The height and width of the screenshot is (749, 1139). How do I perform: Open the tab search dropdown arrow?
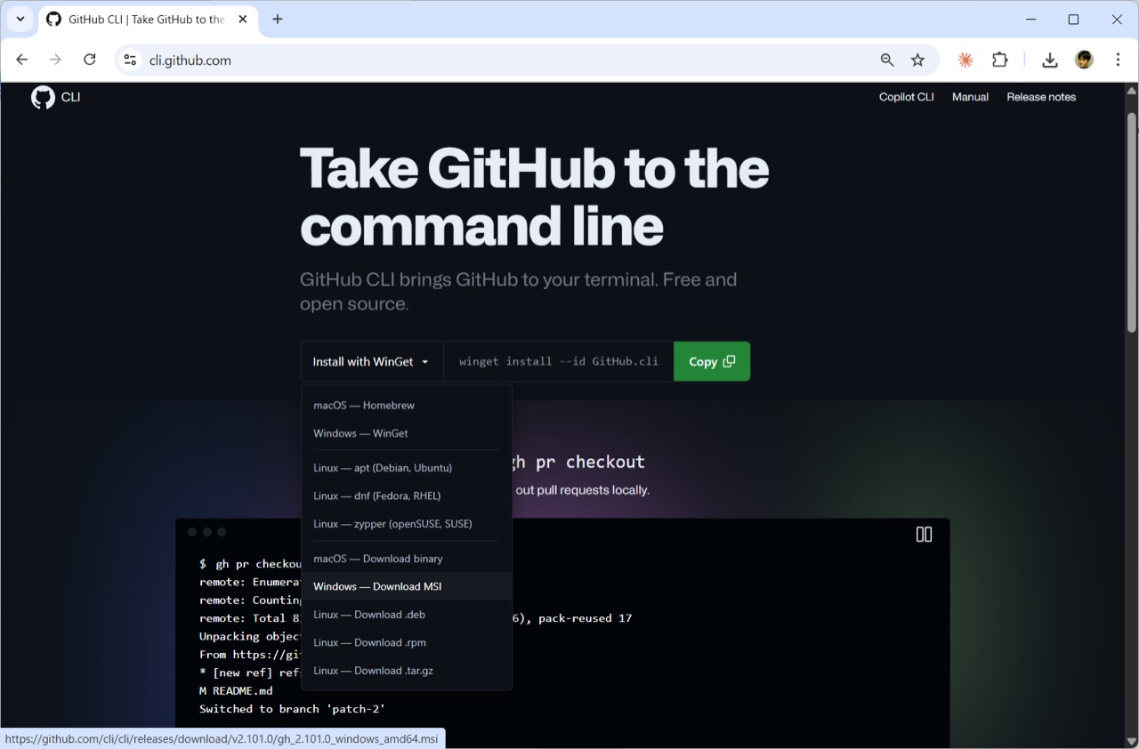[x=20, y=19]
